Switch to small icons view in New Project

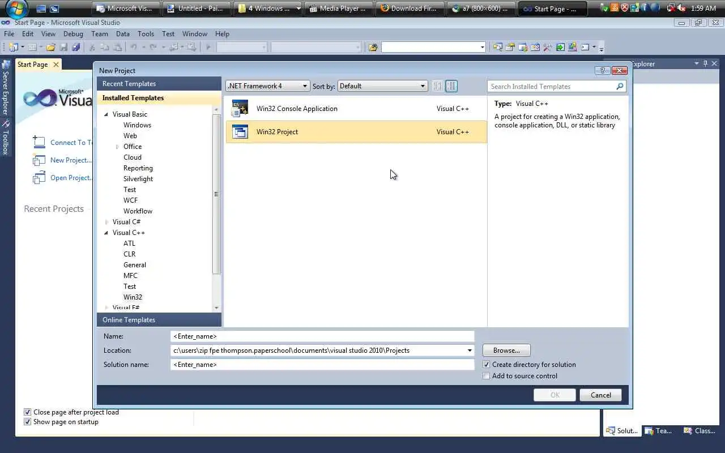coord(437,86)
